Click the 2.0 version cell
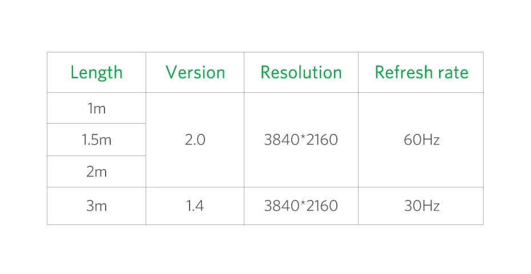The width and height of the screenshot is (531, 274). tap(195, 140)
